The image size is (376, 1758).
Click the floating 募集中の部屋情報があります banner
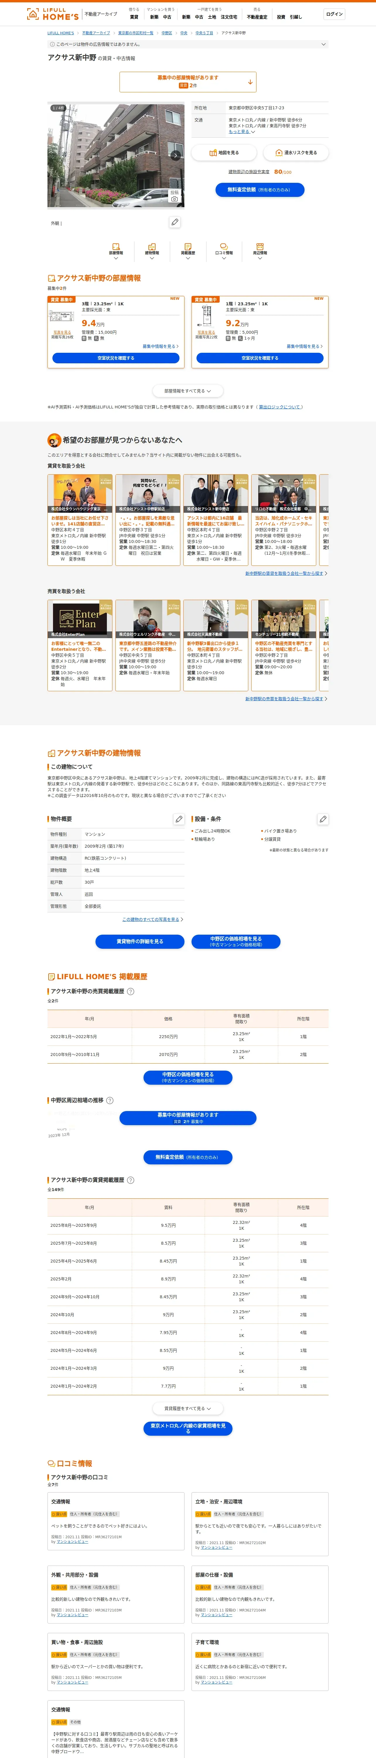click(188, 1118)
